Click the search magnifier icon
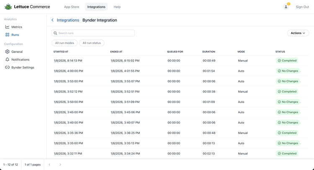Image resolution: width=314 pixels, height=170 pixels. coord(55,33)
